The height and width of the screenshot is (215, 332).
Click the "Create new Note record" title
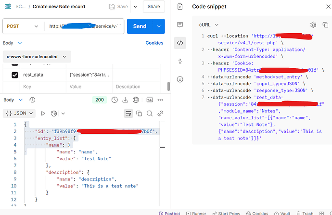coord(59,7)
